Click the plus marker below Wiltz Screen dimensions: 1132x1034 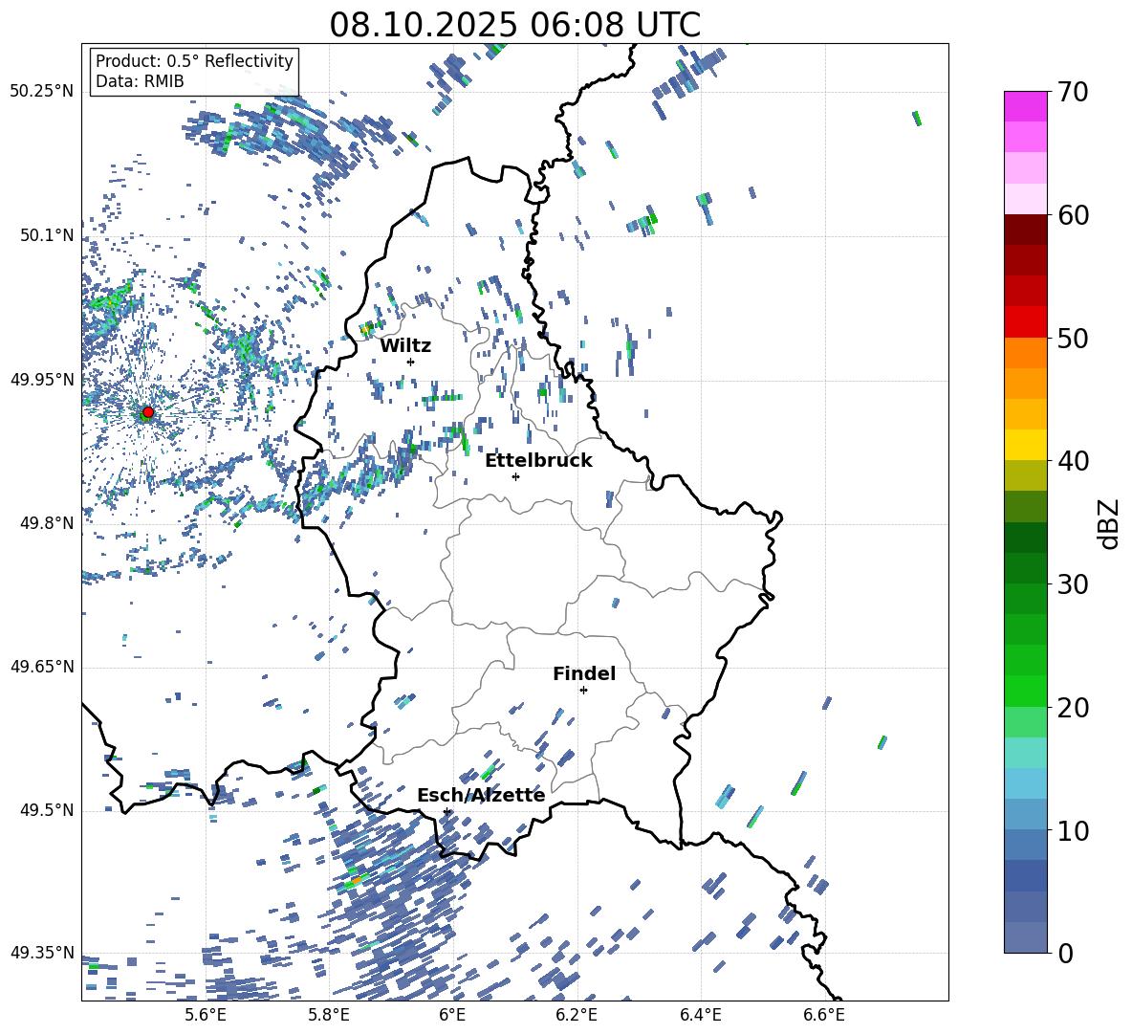click(411, 362)
